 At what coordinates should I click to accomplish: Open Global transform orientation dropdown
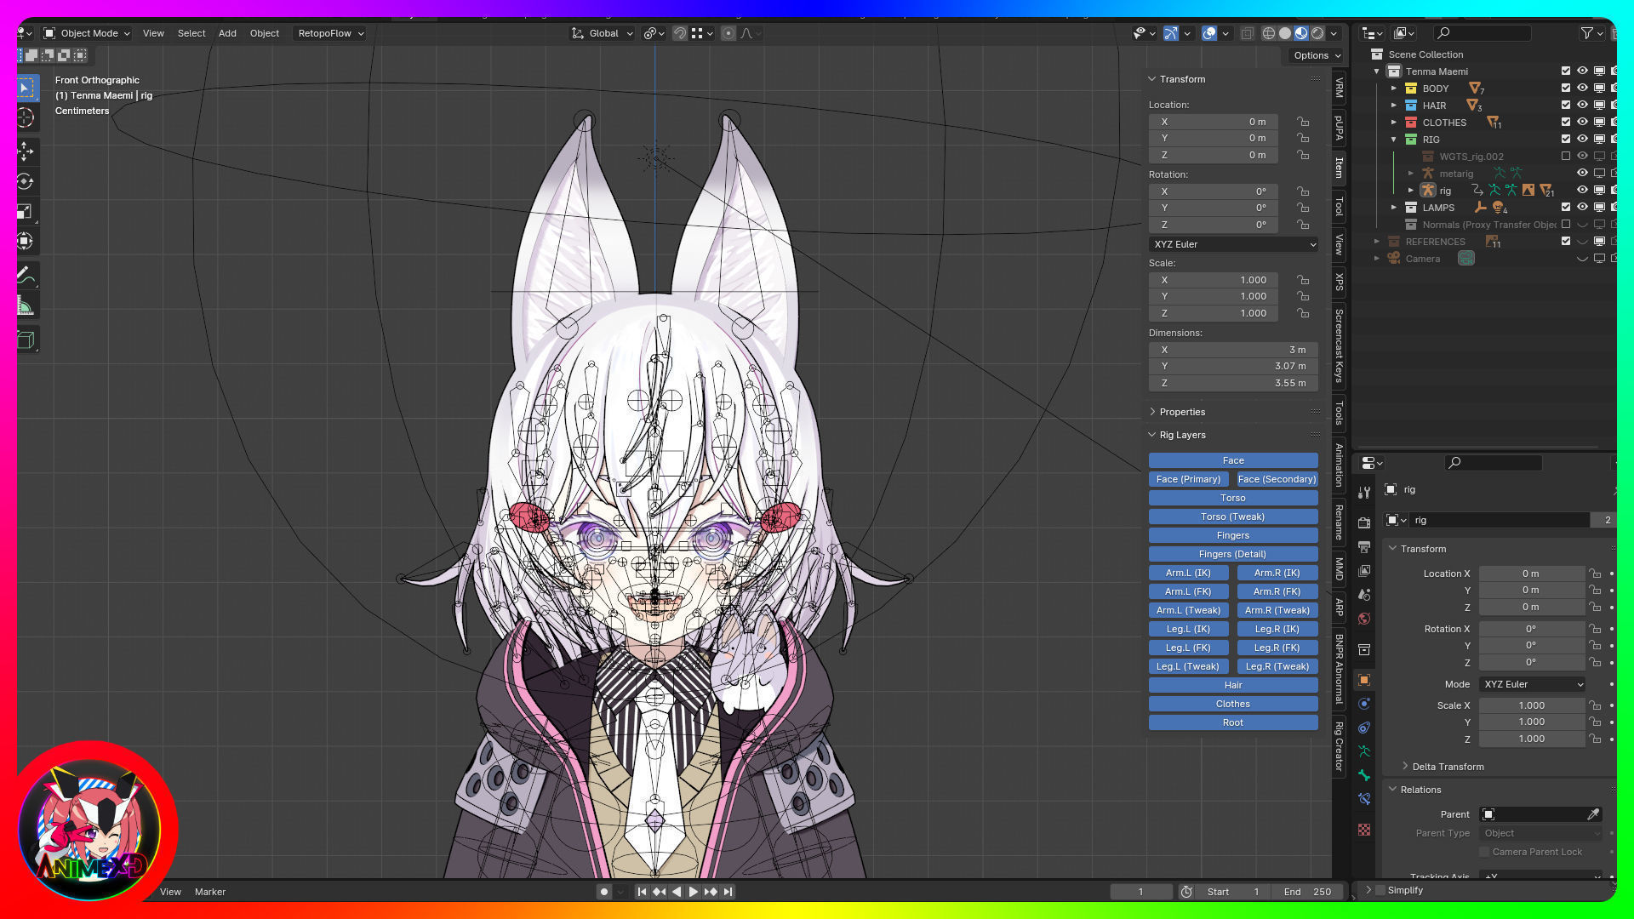click(603, 33)
